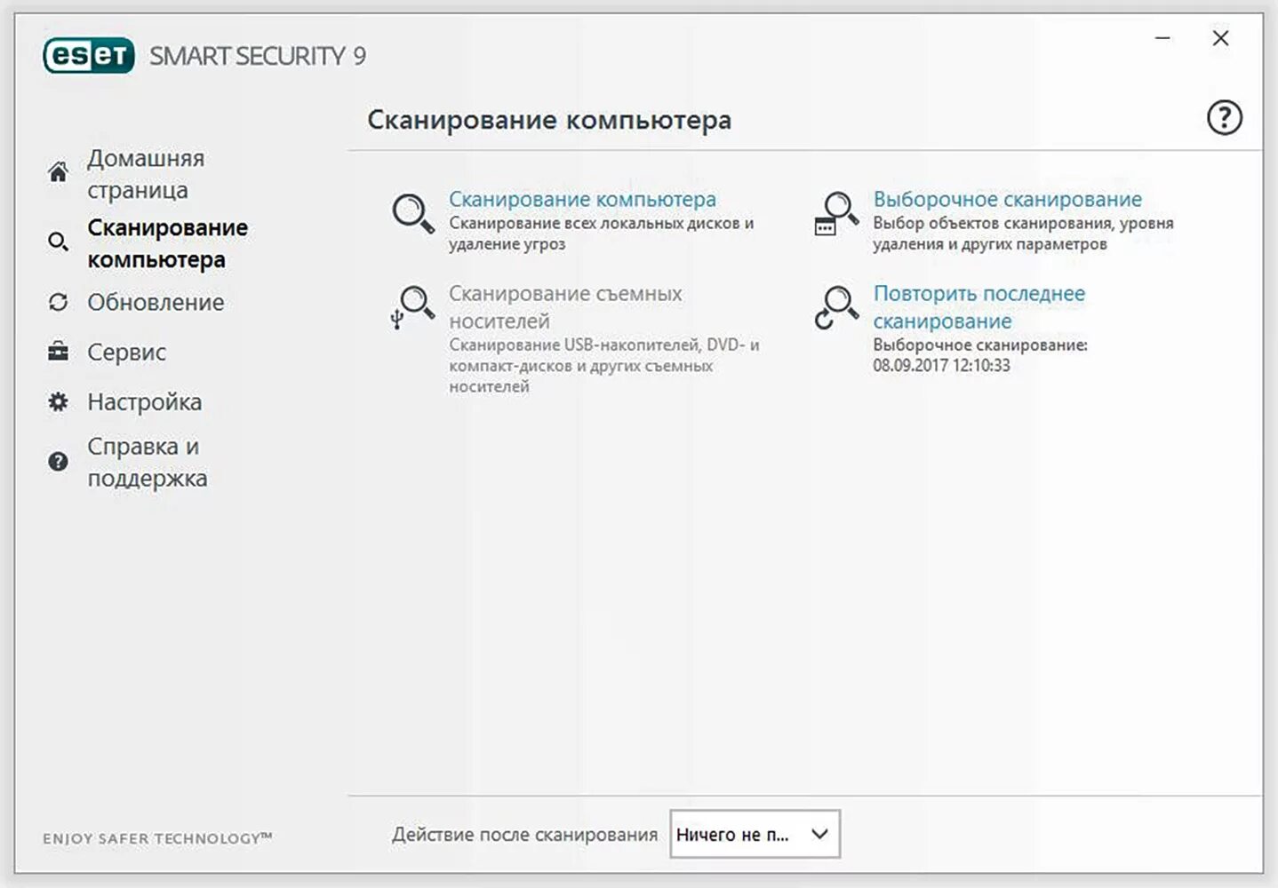Click the page heading Сканирование компьютера
The width and height of the screenshot is (1278, 888).
tap(549, 120)
